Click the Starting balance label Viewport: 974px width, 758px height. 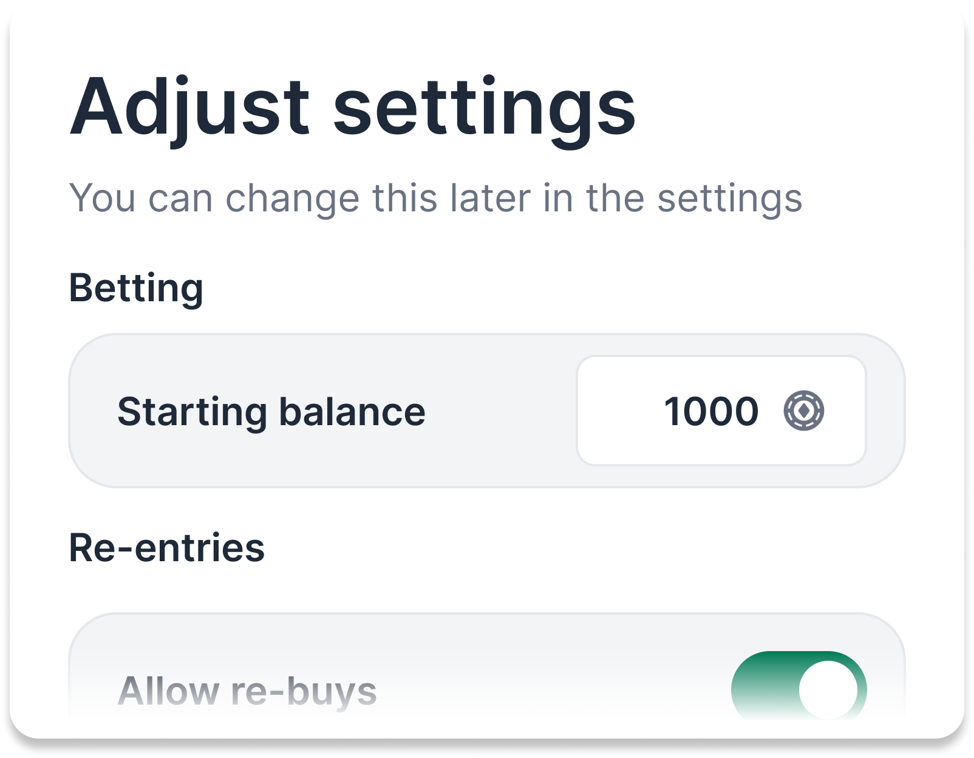pyautogui.click(x=271, y=411)
